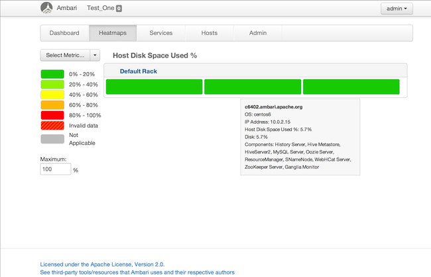431x277 pixels.
Task: Click the Maximum: label
Action: click(x=53, y=159)
